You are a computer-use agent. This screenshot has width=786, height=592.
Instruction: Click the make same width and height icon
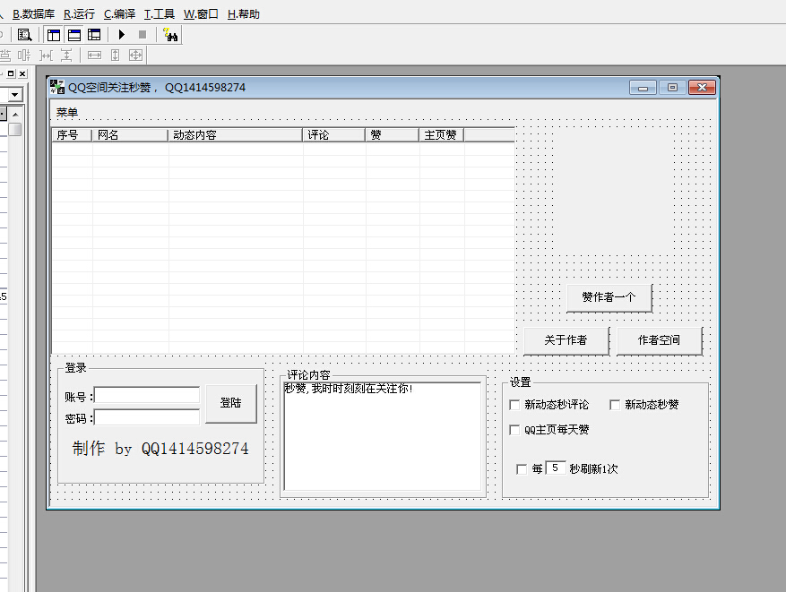(x=136, y=56)
